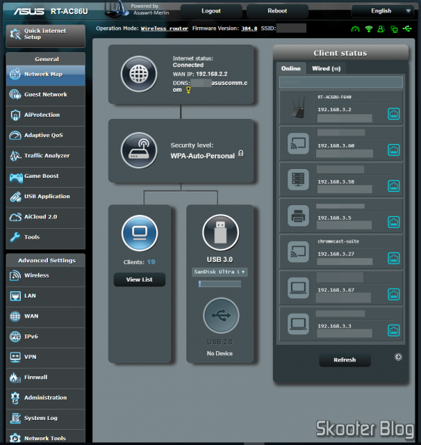The height and width of the screenshot is (445, 421).
Task: Open Firewall settings
Action: (x=46, y=378)
